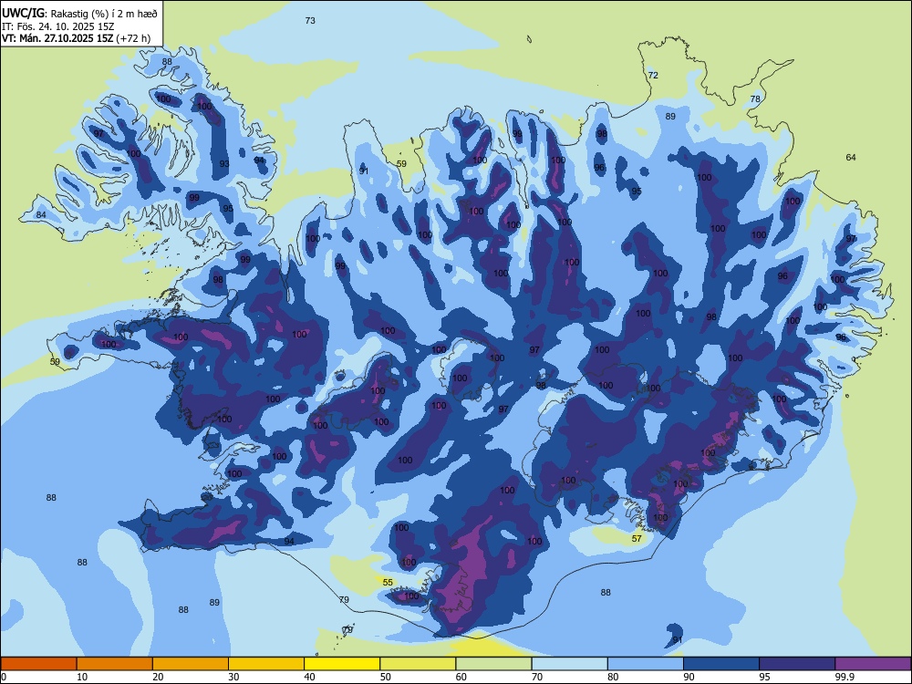Pick the pale blue 70–80 legend swatch
The image size is (912, 684).
tap(569, 664)
